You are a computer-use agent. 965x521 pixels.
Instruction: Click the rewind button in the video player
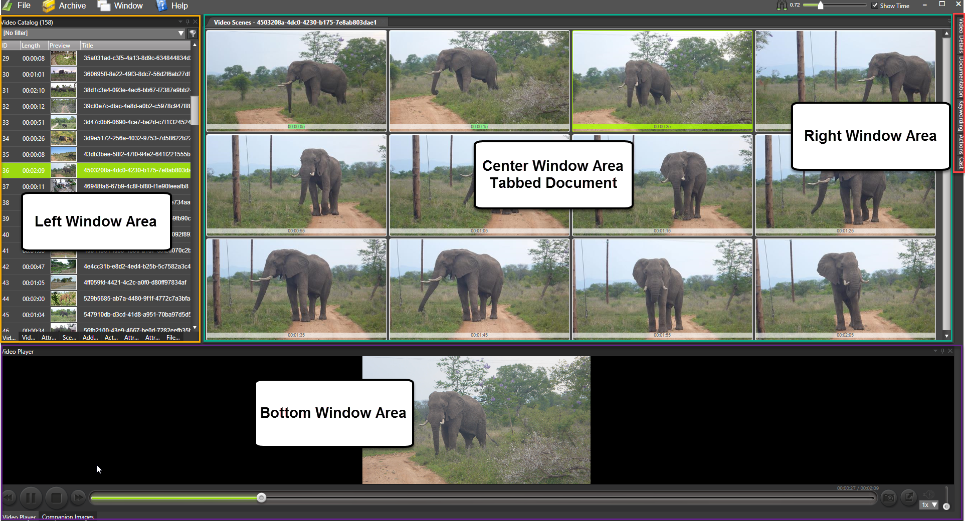point(9,498)
